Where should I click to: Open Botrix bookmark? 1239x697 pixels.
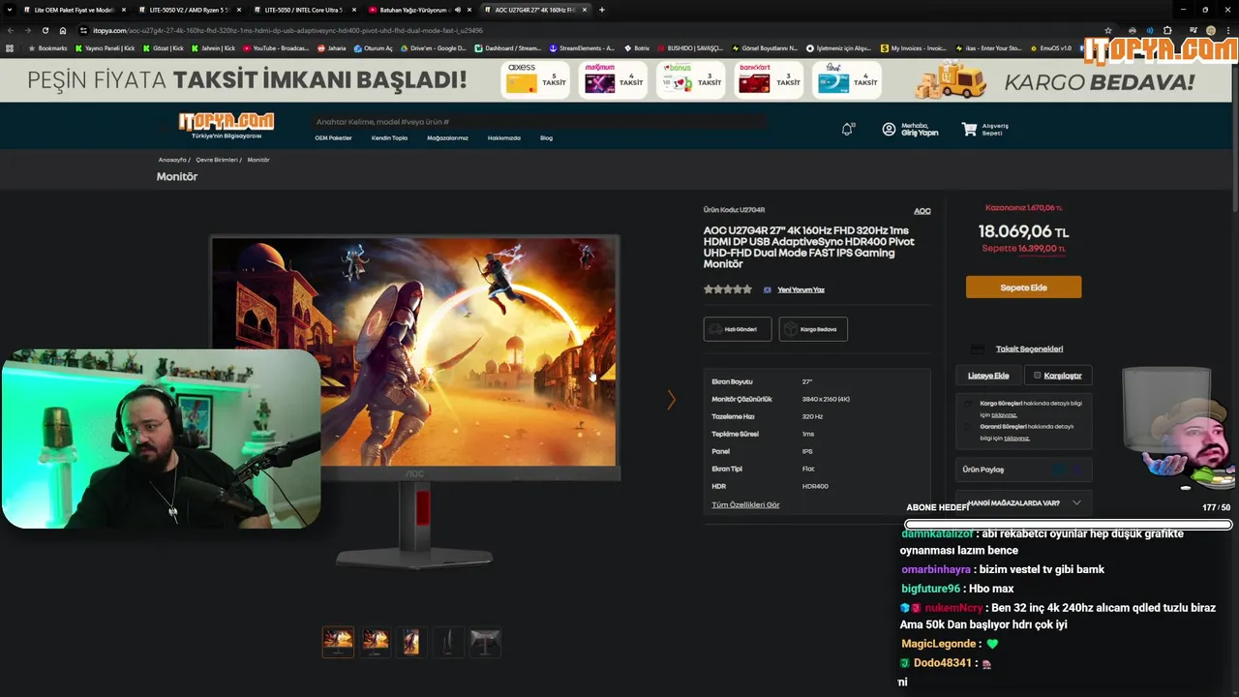point(637,47)
